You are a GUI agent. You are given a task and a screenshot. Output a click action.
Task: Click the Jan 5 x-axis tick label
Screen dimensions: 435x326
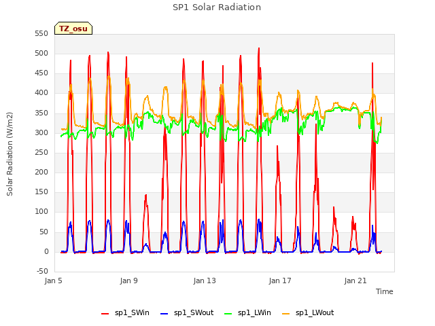(x=53, y=280)
